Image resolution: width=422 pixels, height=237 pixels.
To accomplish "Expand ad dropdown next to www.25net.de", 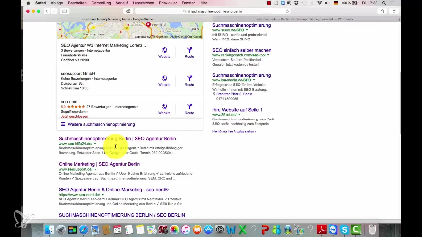I will (239, 115).
